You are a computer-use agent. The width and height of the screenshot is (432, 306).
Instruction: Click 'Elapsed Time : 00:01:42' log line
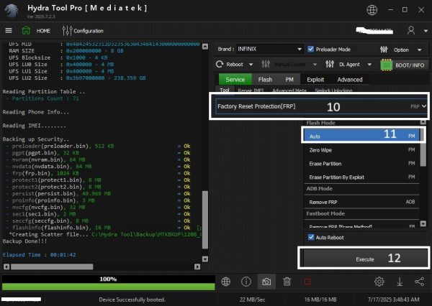pos(39,254)
